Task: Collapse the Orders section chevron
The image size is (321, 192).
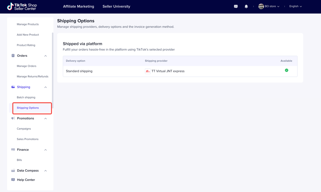Action: pyautogui.click(x=45, y=56)
